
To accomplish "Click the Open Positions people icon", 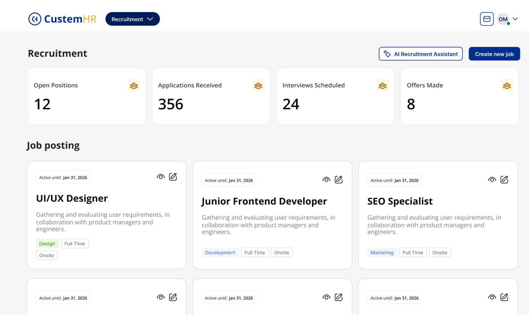I will [134, 86].
